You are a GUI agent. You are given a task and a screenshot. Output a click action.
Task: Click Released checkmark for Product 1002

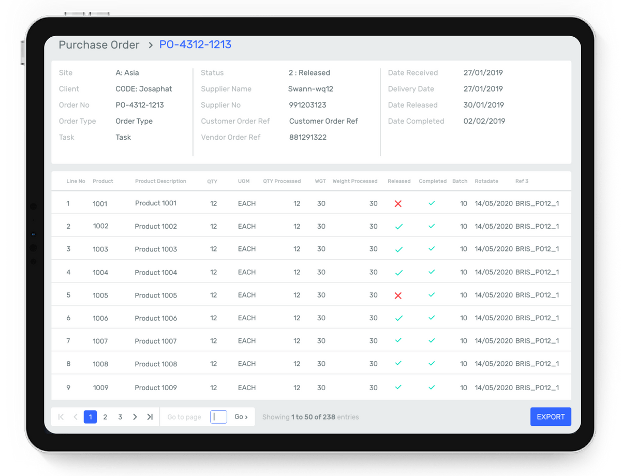[x=399, y=227]
